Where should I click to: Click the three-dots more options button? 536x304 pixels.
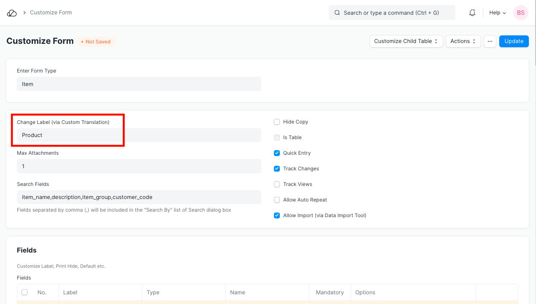coord(490,41)
